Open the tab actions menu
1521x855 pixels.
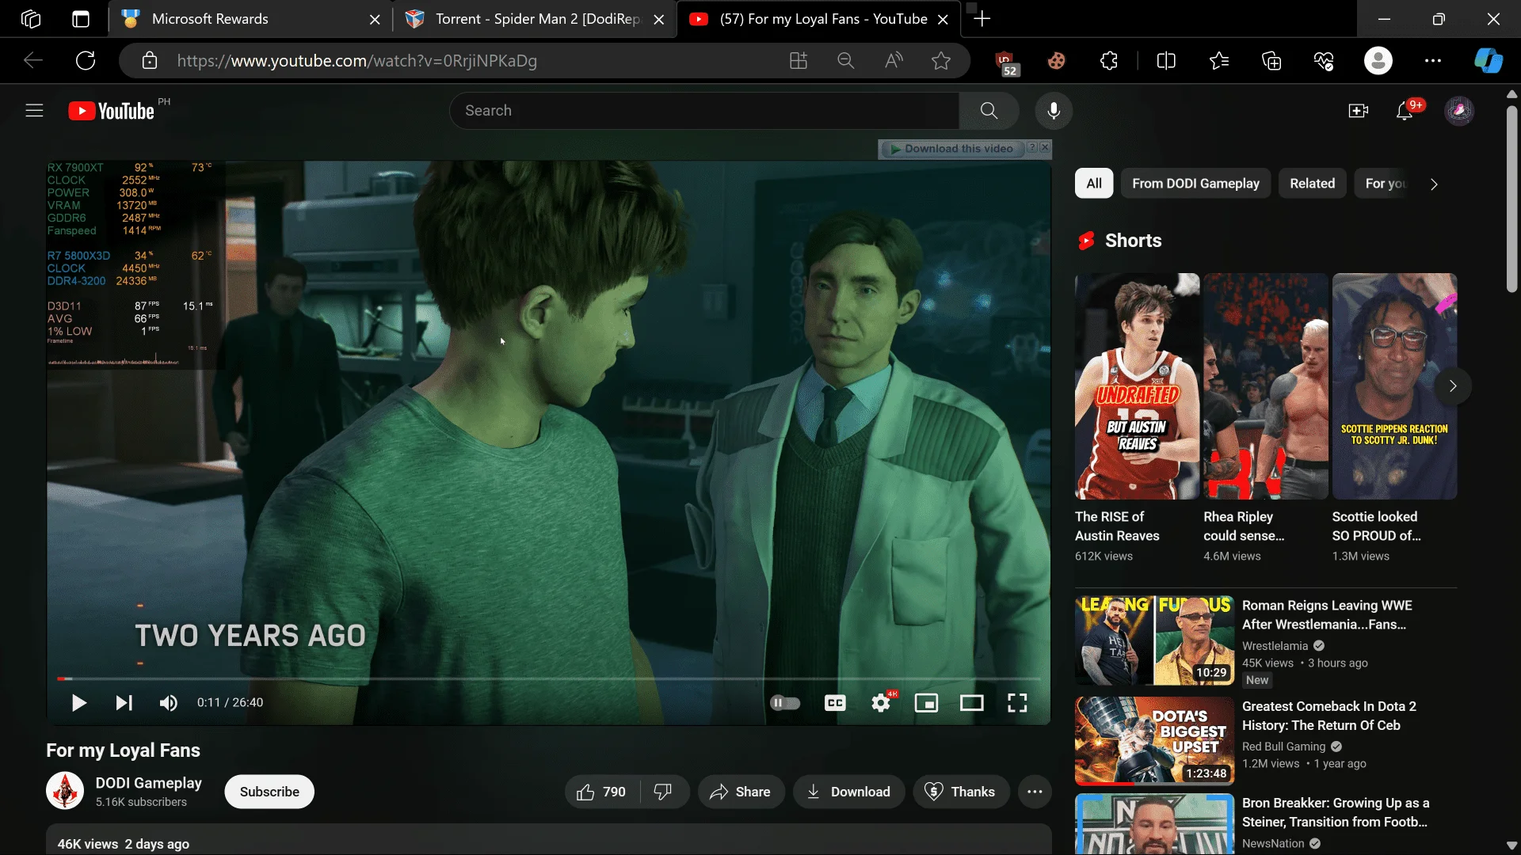pos(81,19)
